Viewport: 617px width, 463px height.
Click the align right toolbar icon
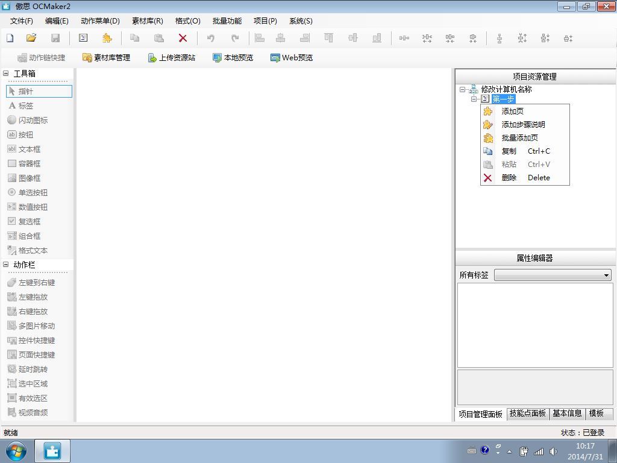point(304,38)
